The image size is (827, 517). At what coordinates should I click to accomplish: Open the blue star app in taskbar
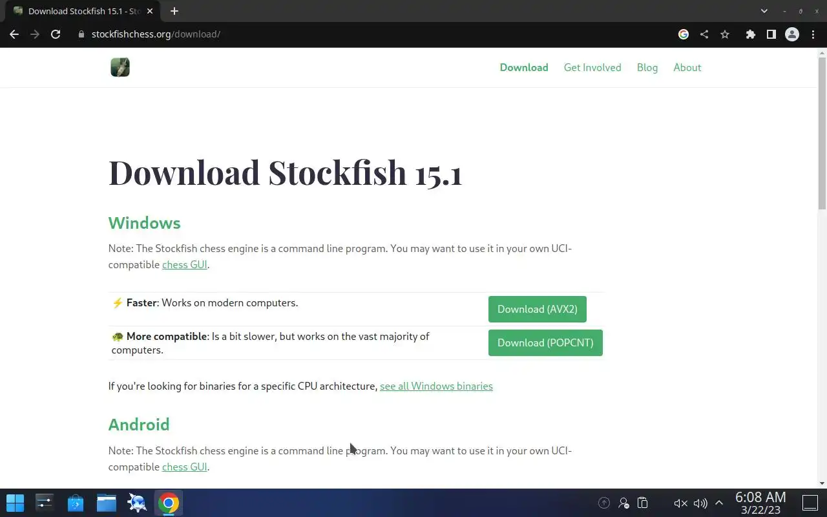[x=138, y=503]
